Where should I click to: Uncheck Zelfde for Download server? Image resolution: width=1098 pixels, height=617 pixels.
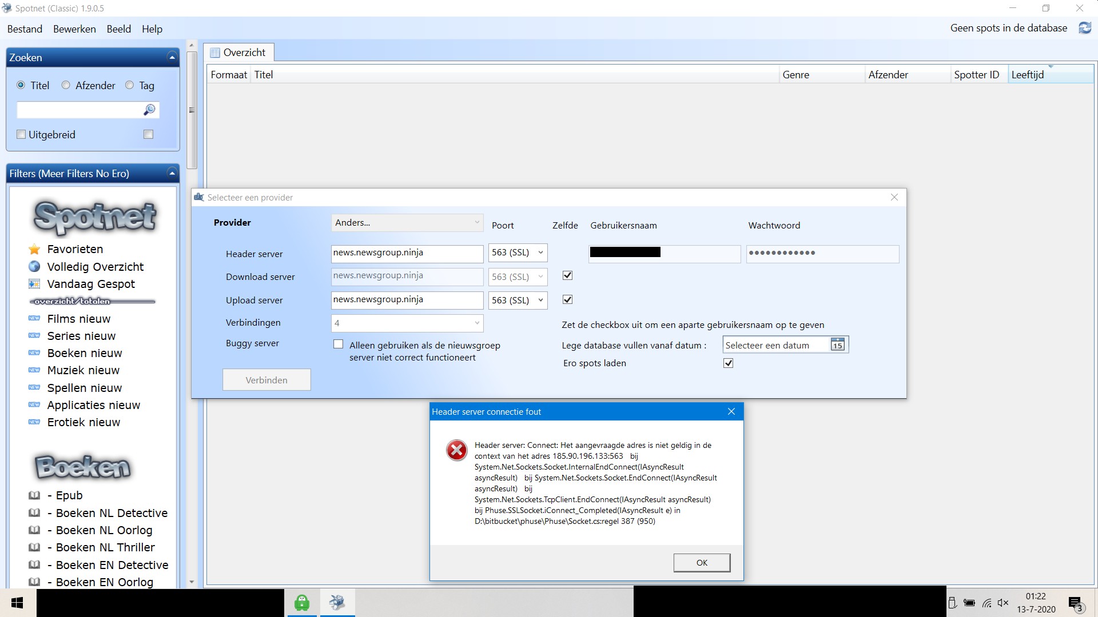(567, 275)
